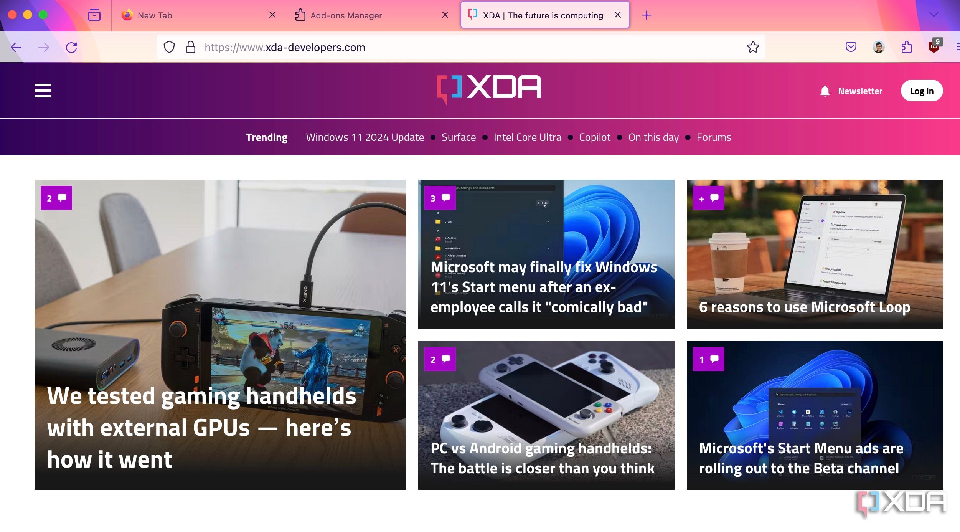
Task: Reload the XDA page
Action: (x=71, y=47)
